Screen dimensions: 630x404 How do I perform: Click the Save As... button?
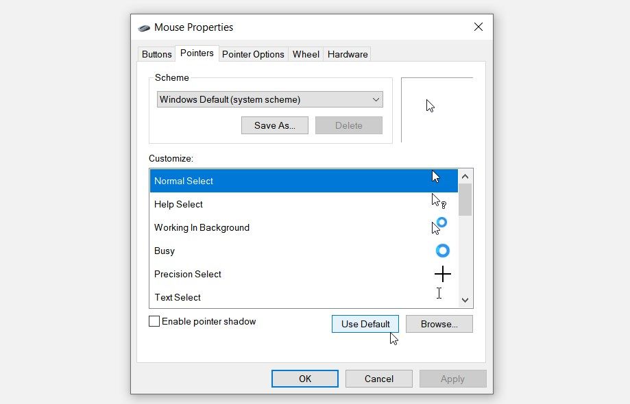pyautogui.click(x=275, y=125)
